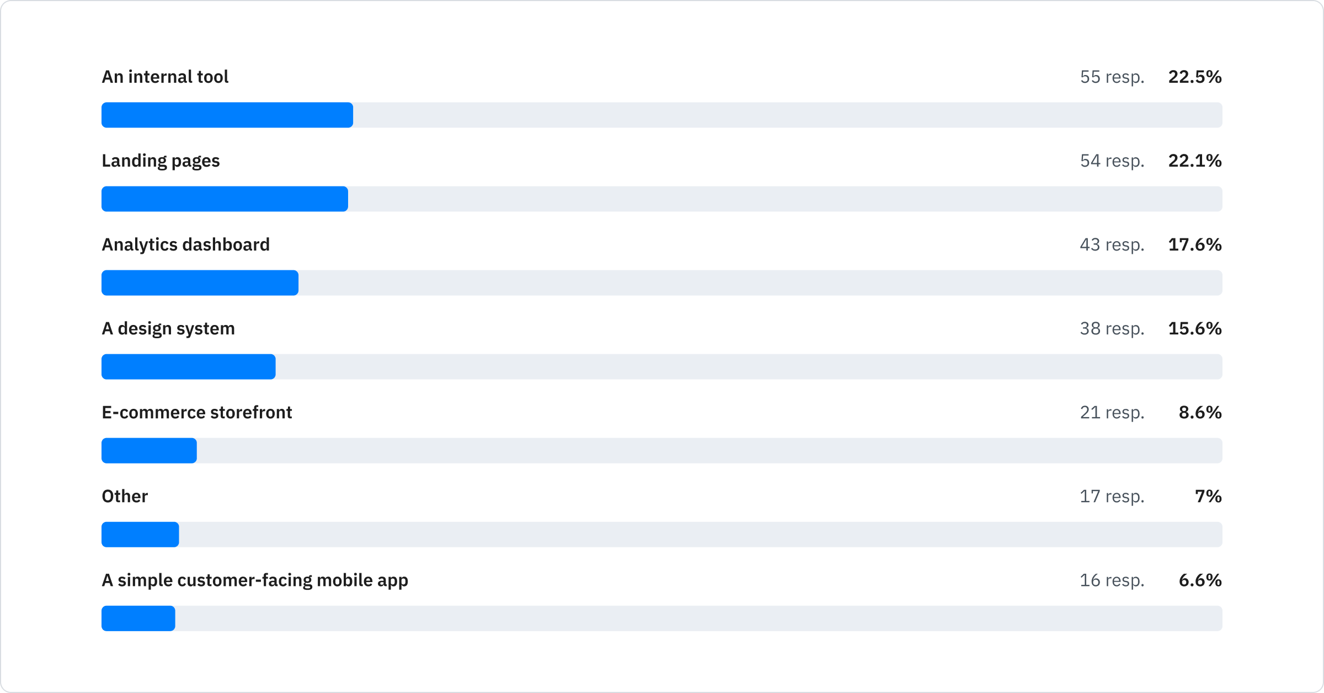Click the 'Landing pages' label
The image size is (1324, 693).
point(161,161)
